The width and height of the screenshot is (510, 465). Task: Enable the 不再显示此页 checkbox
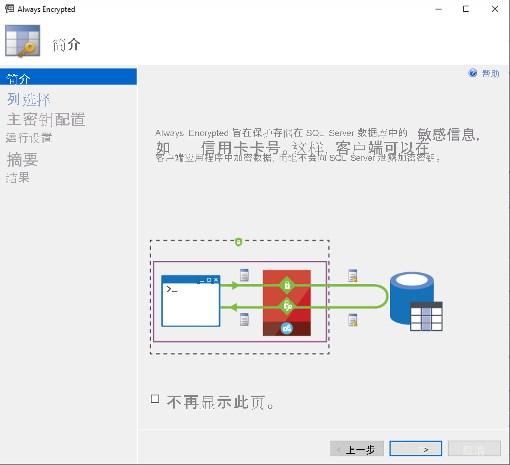pos(155,399)
